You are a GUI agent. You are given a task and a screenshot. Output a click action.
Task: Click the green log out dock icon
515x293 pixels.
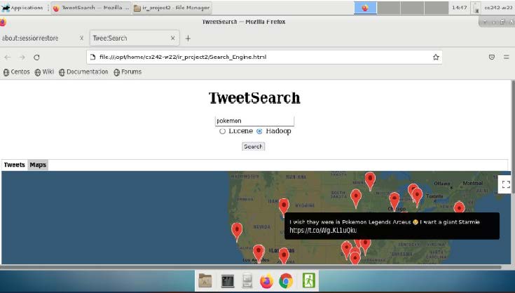coord(308,281)
